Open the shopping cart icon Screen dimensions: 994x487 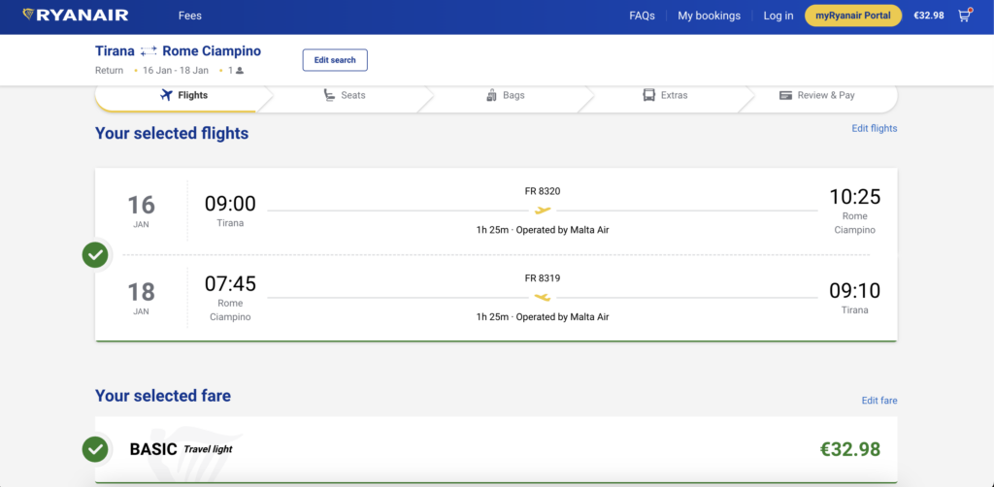[965, 16]
